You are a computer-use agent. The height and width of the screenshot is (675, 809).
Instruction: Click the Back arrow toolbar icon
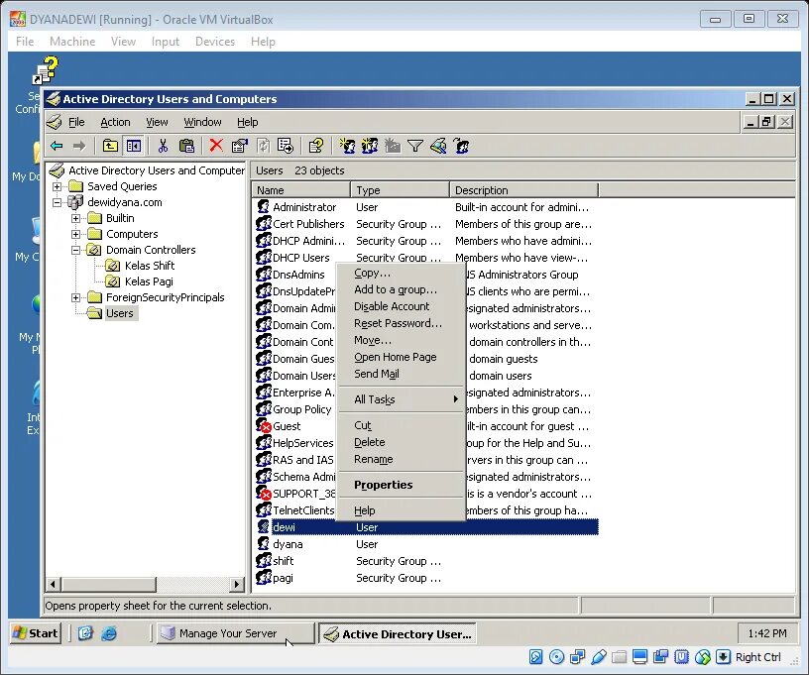pos(57,147)
